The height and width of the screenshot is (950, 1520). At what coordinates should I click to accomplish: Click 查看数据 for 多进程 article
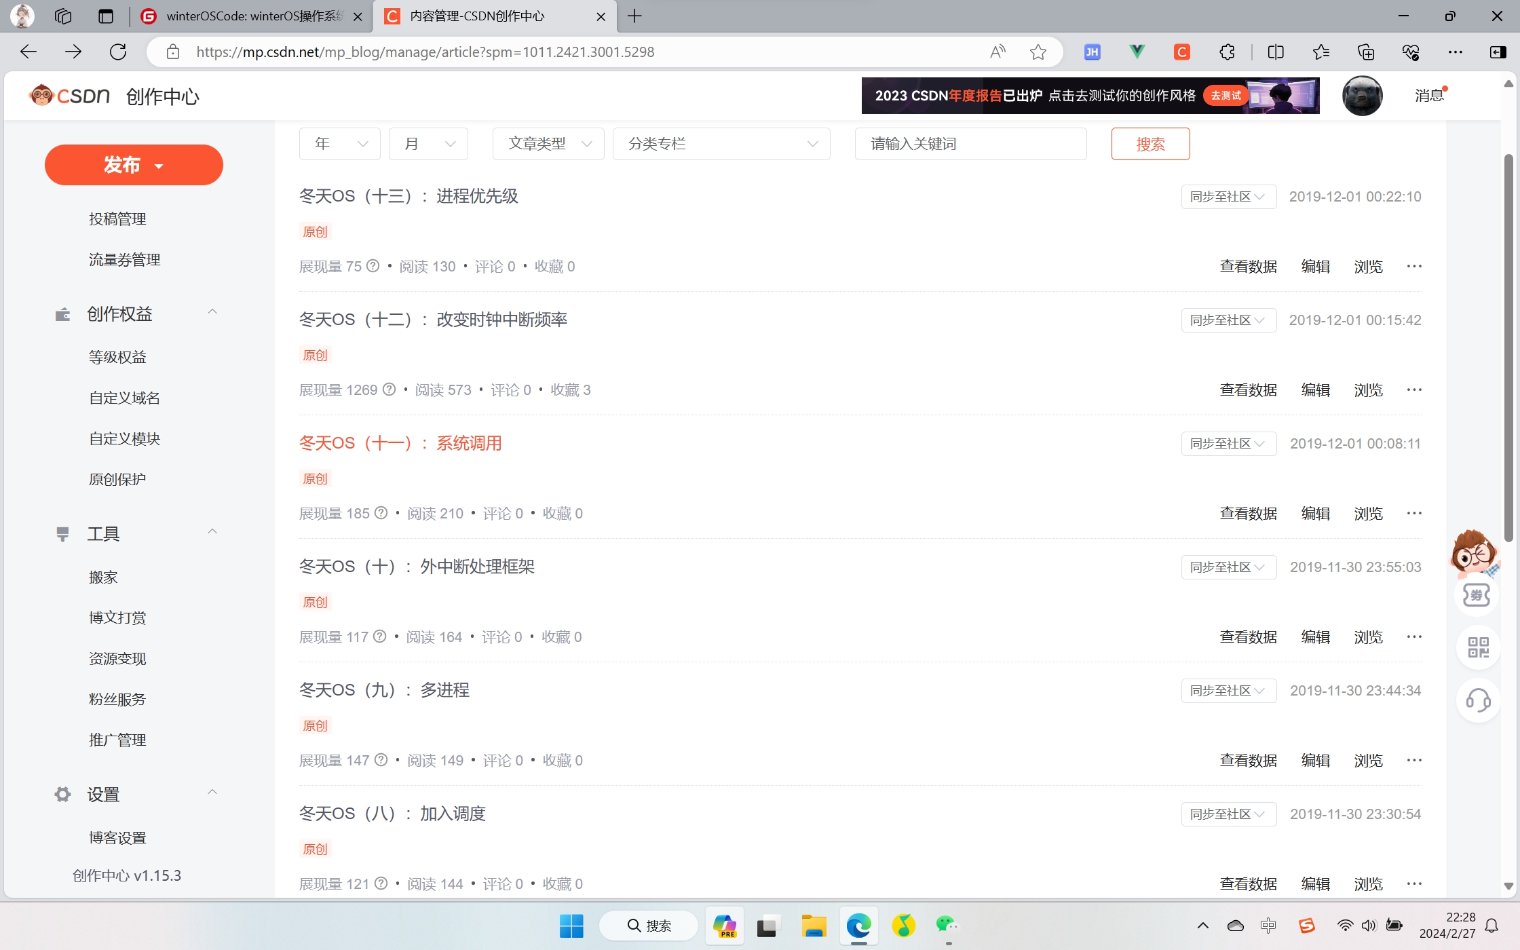1249,760
